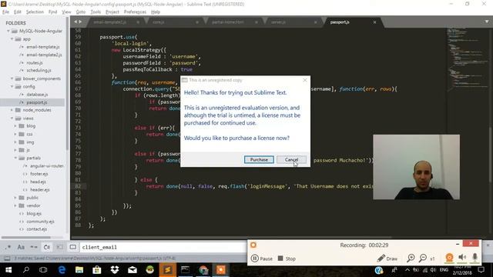Open routes.js in the sidebar
Screen dimensions: 493x277
34,63
